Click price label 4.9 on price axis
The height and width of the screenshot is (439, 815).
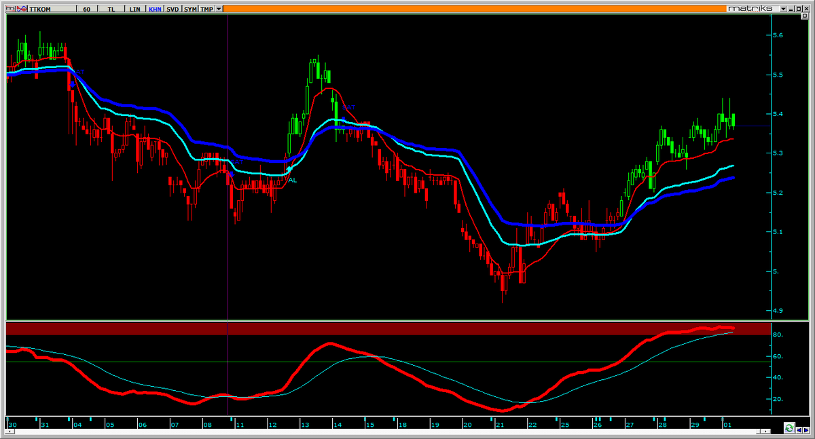pyautogui.click(x=778, y=311)
